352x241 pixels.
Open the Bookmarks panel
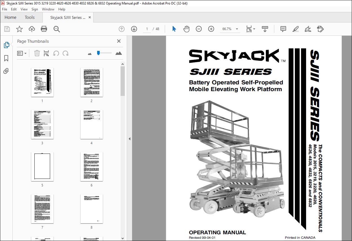pyautogui.click(x=6, y=58)
